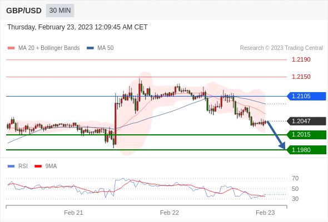328x222 pixels.
Task: Click the blue RSI legend swatch
Action: pos(11,167)
